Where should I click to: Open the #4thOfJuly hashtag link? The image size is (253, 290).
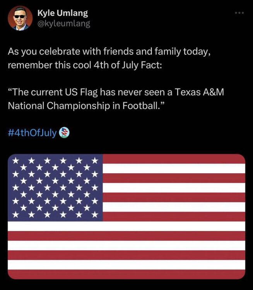pos(32,133)
